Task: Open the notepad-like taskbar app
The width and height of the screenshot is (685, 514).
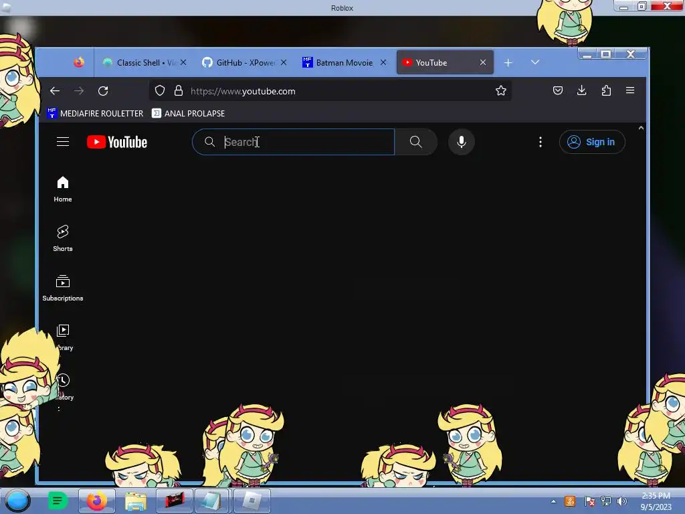Action: [x=212, y=501]
